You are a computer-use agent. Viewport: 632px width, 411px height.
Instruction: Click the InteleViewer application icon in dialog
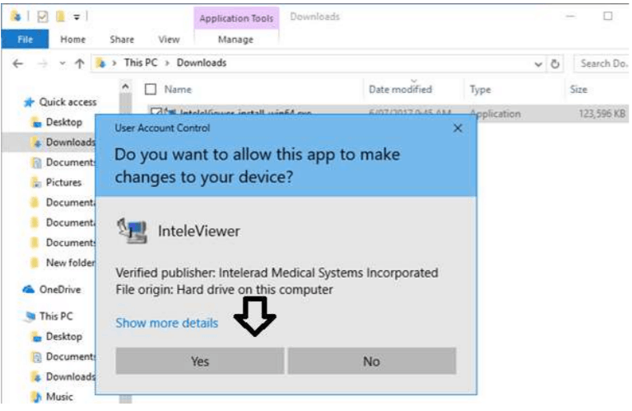click(132, 231)
